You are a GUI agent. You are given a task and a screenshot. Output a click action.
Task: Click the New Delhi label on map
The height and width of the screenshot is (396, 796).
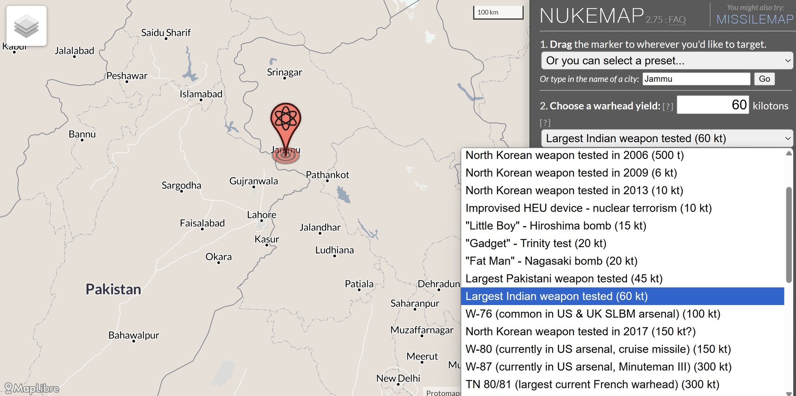point(398,378)
